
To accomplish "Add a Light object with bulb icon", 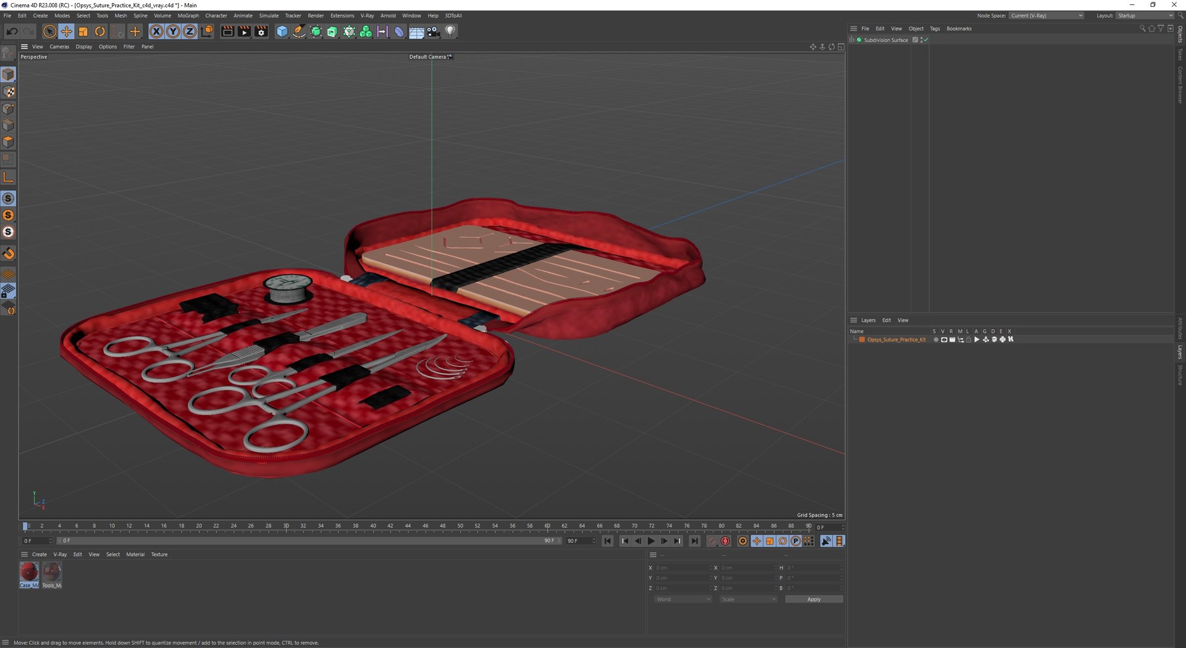I will tap(450, 31).
